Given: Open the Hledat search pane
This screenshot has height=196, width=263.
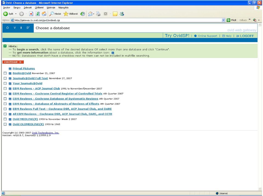Looking at the screenshot, I should click(x=55, y=14).
